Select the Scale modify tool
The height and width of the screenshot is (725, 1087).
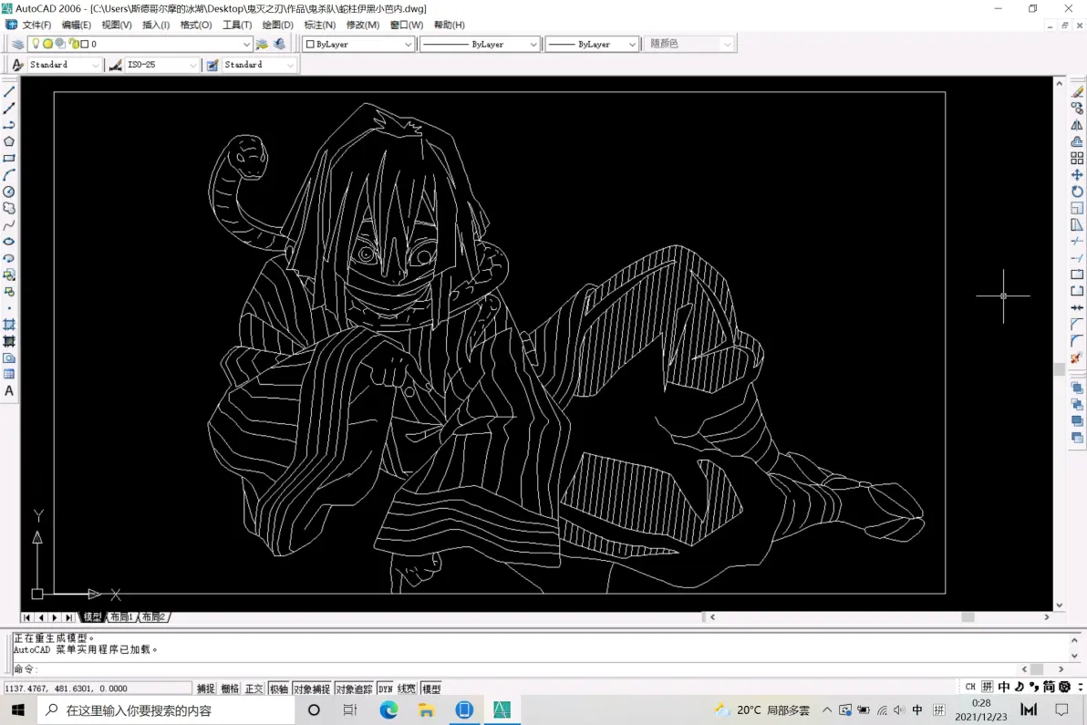pos(1077,208)
